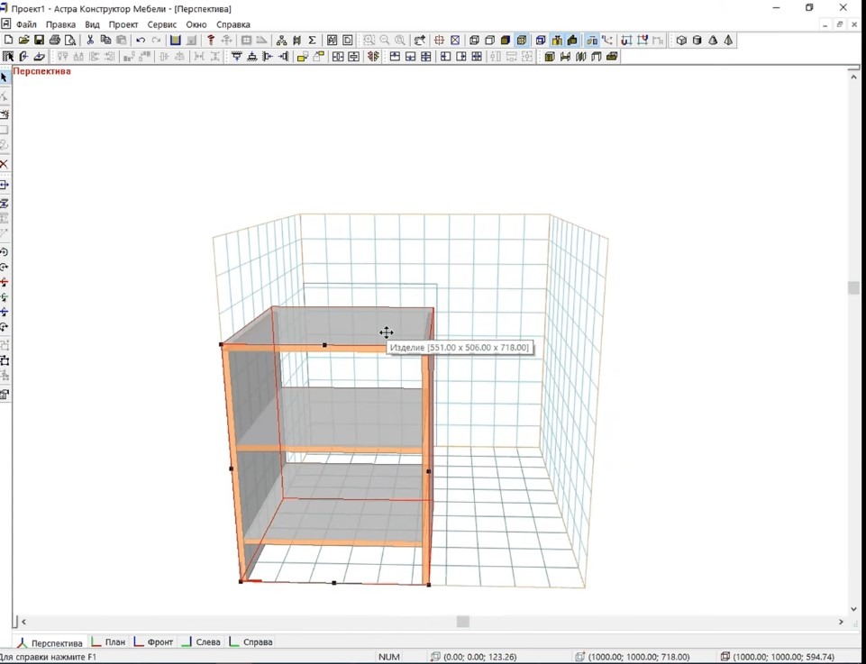Click the horizontal scrollbar thumb
The image size is (866, 664).
click(x=462, y=622)
